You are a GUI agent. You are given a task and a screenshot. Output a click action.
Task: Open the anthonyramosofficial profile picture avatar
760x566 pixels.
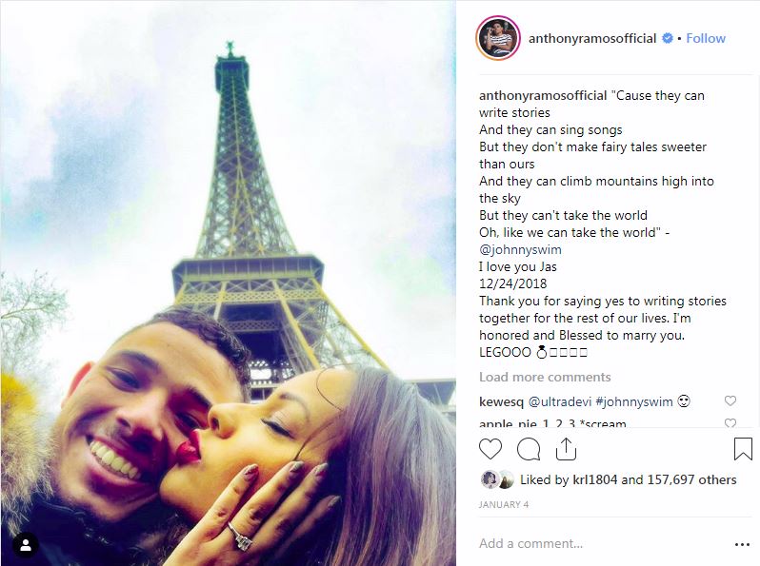[x=498, y=38]
